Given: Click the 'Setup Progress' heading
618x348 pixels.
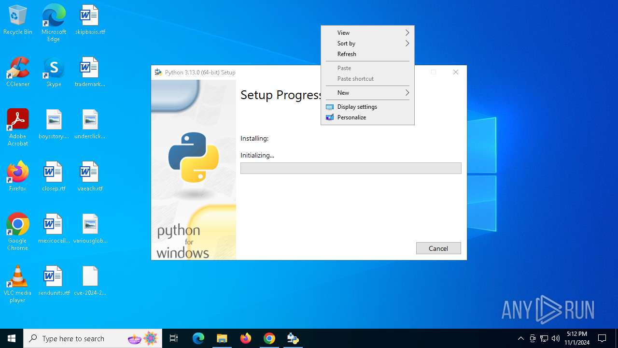Looking at the screenshot, I should pos(281,95).
